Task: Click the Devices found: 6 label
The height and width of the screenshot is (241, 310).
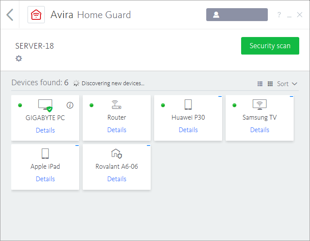Action: (40, 83)
